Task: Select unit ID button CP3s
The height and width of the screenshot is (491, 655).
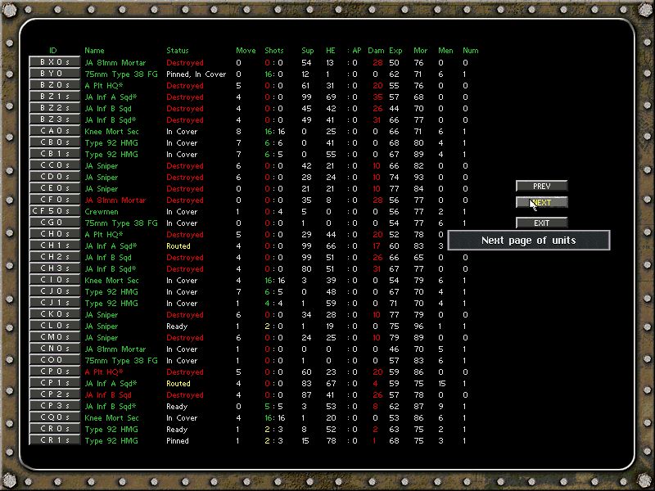Action: 54,406
